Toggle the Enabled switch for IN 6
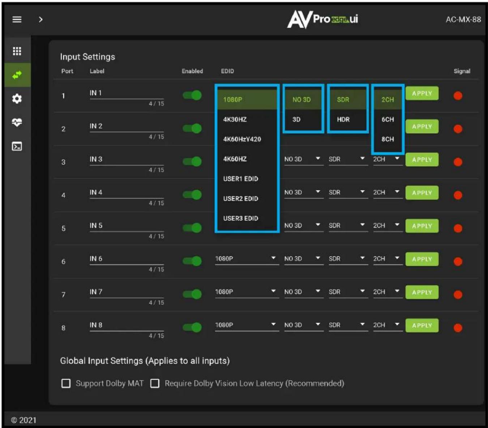The height and width of the screenshot is (428, 488). click(192, 261)
